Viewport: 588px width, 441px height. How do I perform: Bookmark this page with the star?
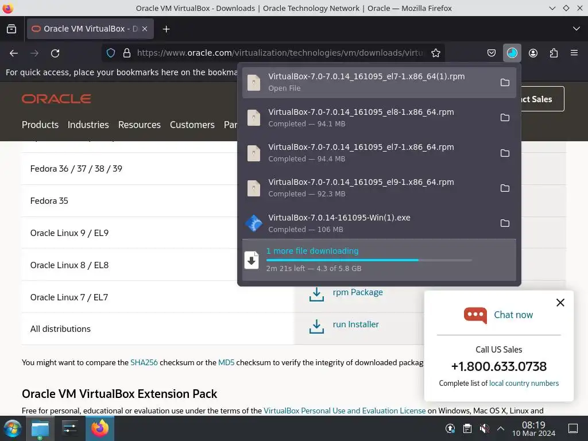(435, 53)
